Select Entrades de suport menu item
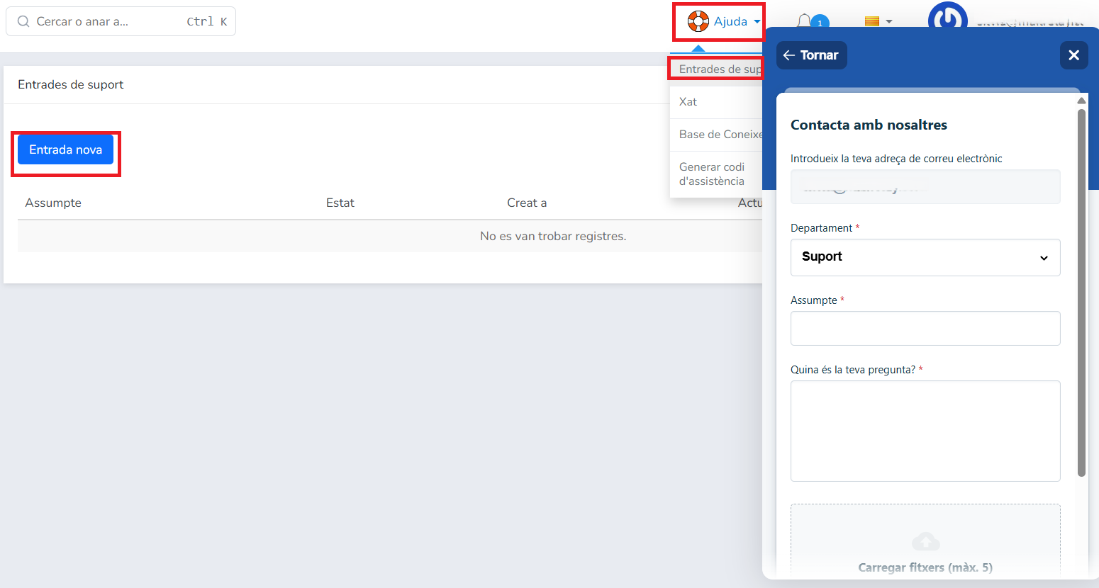1099x588 pixels. pyautogui.click(x=717, y=69)
